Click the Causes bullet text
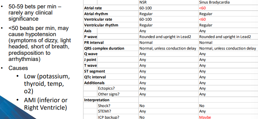The height and width of the screenshot is (119, 258). click(x=18, y=68)
